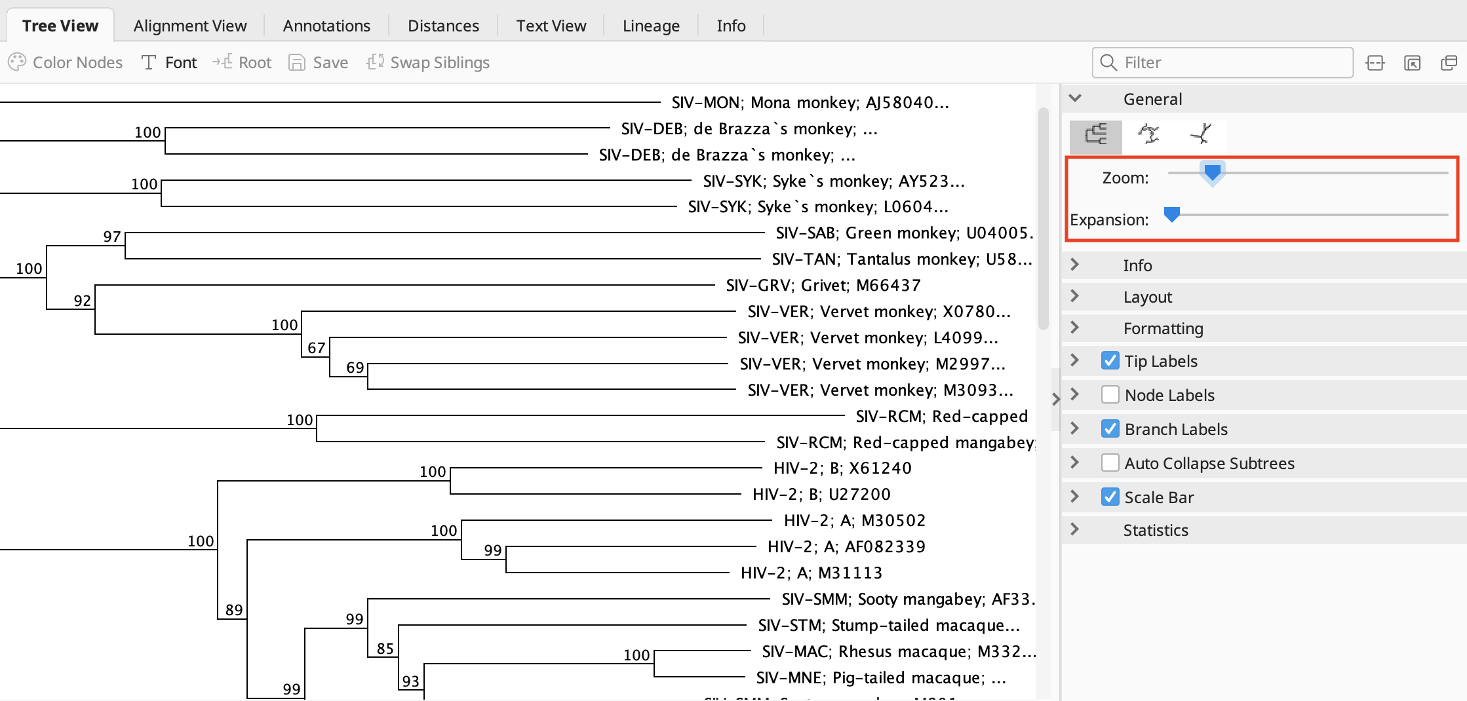Click the Zoom slider handle
Image resolution: width=1467 pixels, height=701 pixels.
(1212, 173)
